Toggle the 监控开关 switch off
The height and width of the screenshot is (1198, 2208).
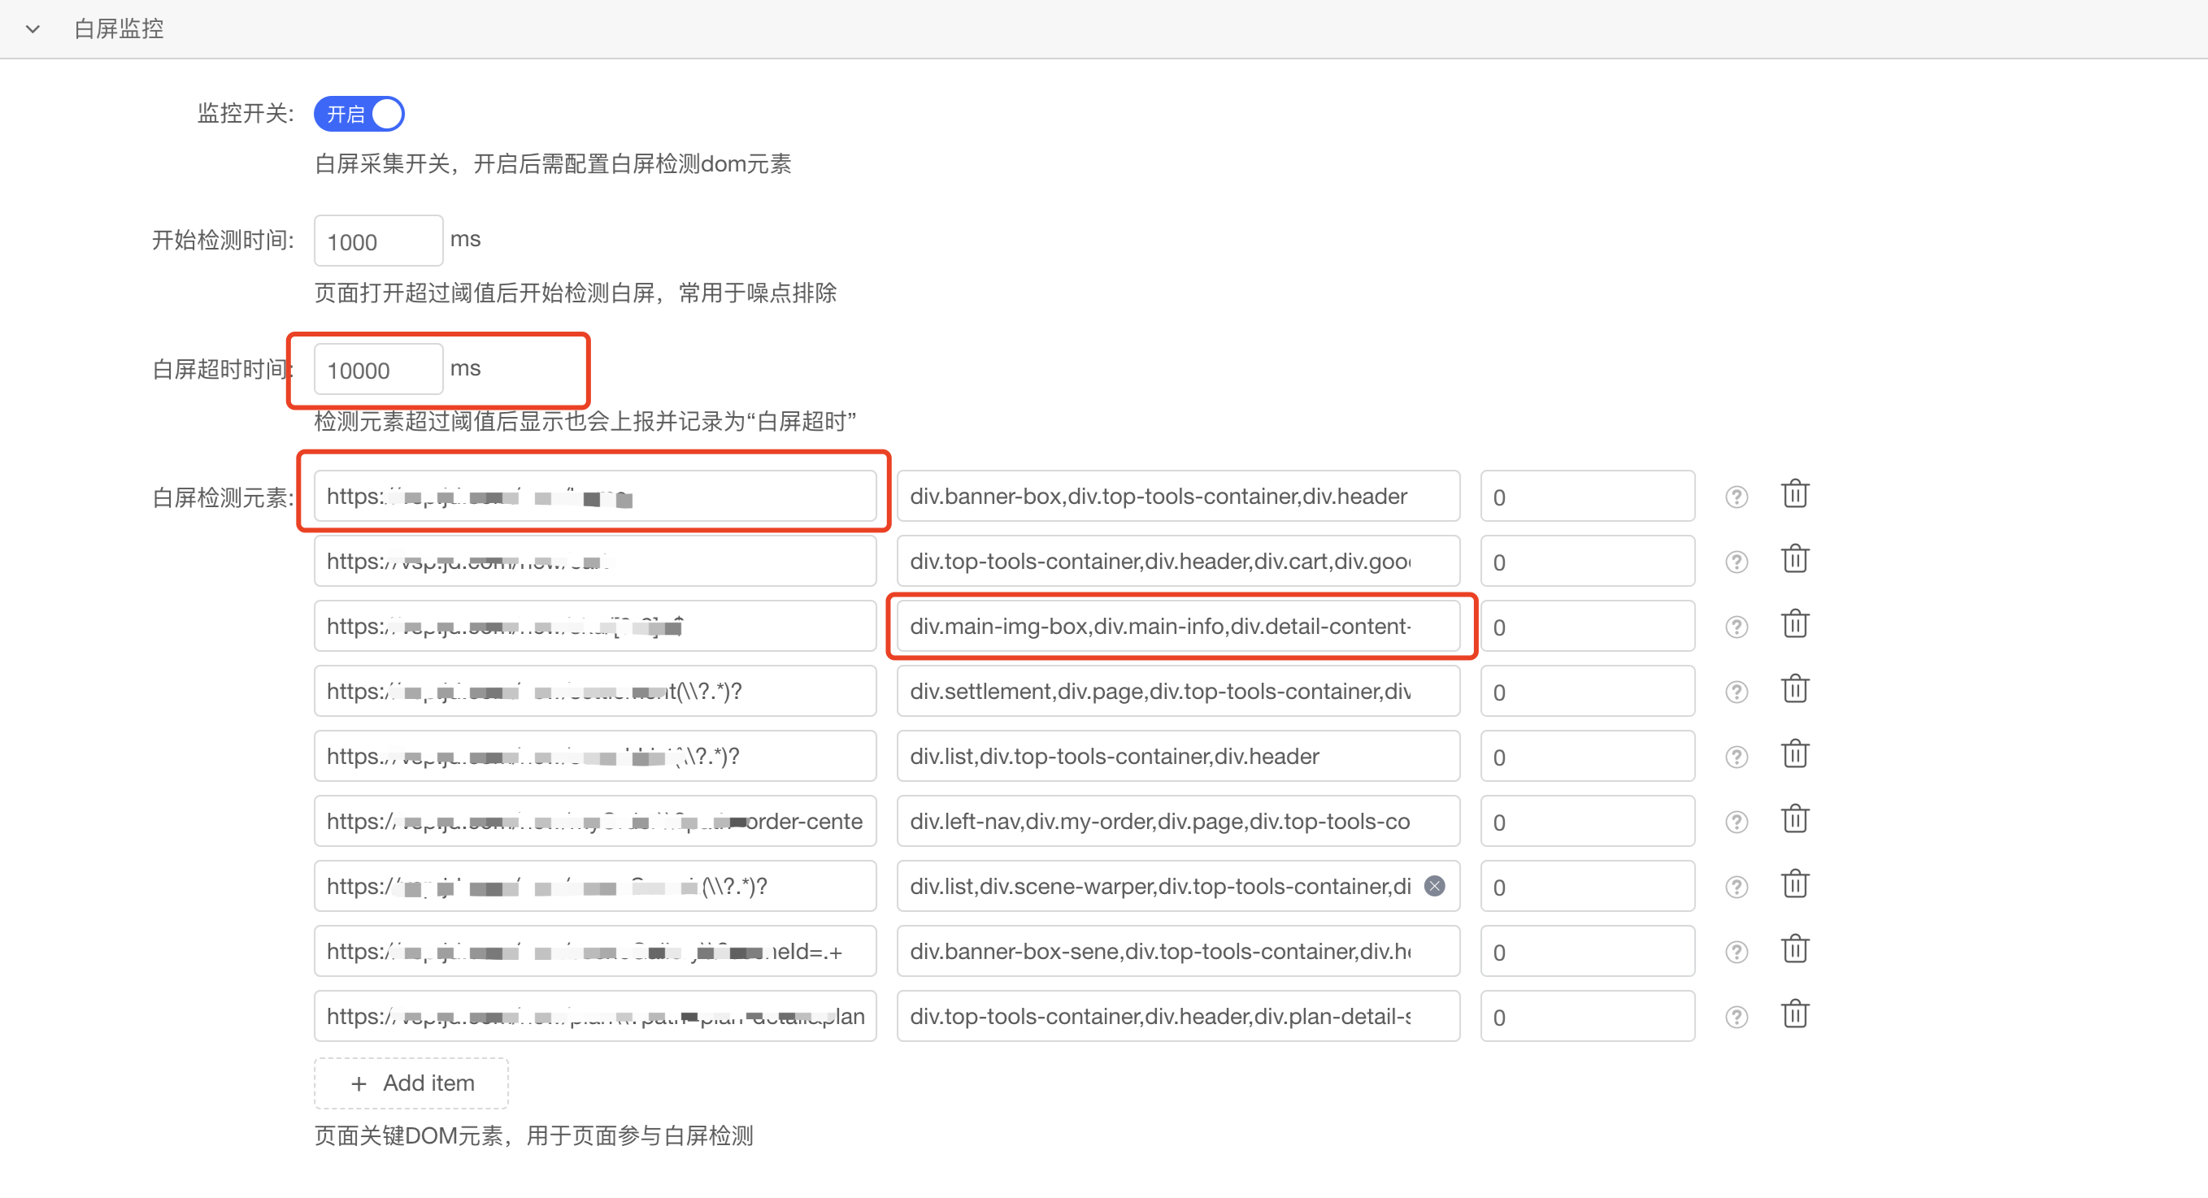(359, 114)
